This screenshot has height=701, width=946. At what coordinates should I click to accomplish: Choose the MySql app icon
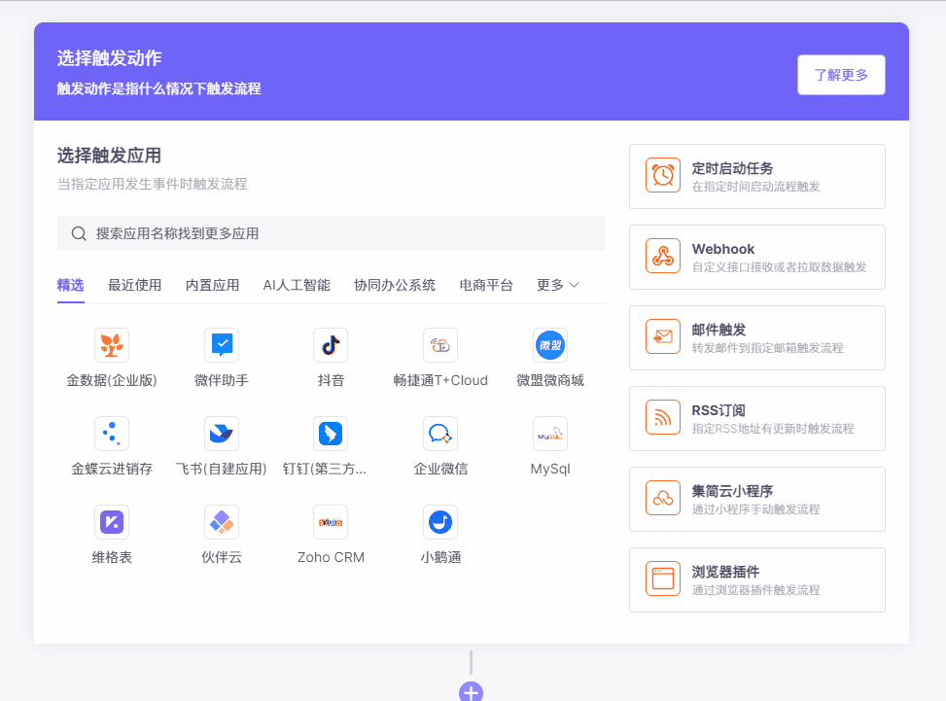tap(550, 434)
